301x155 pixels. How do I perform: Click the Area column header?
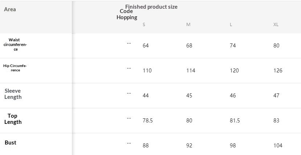[10, 9]
